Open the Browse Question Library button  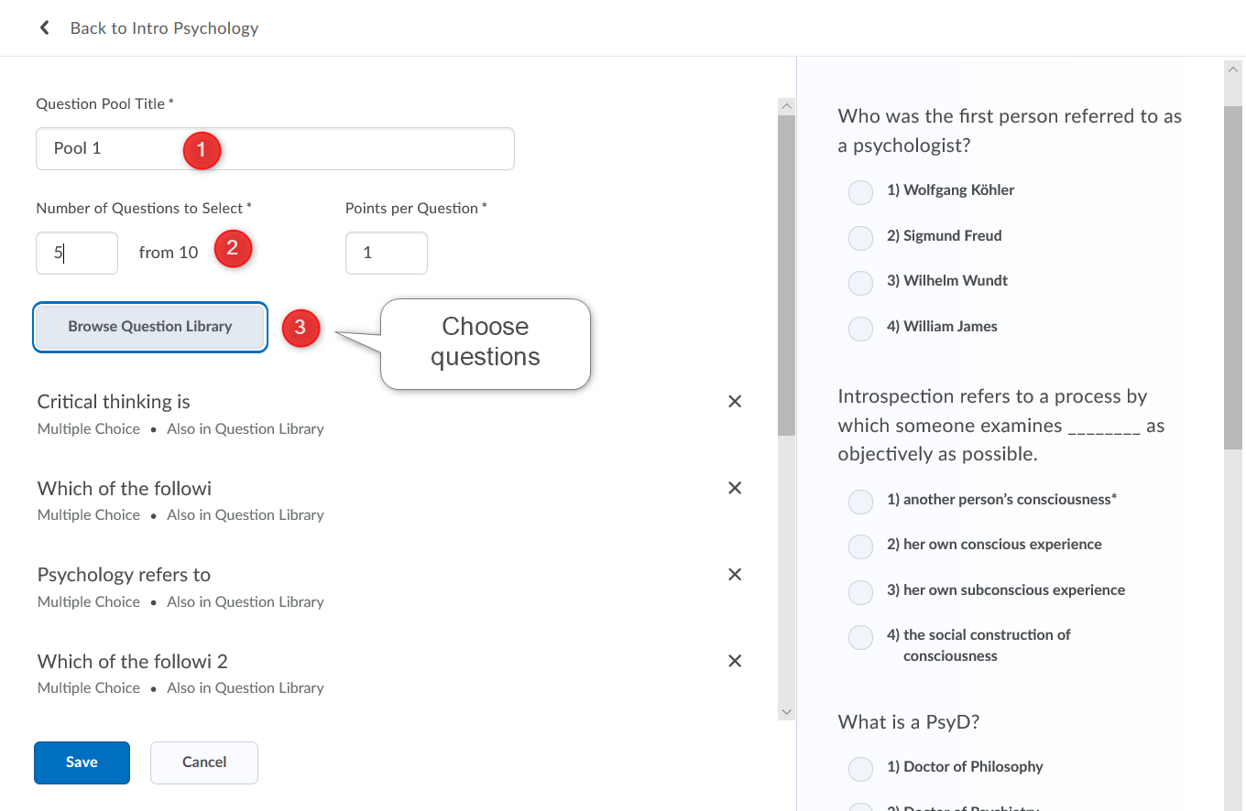coord(150,327)
